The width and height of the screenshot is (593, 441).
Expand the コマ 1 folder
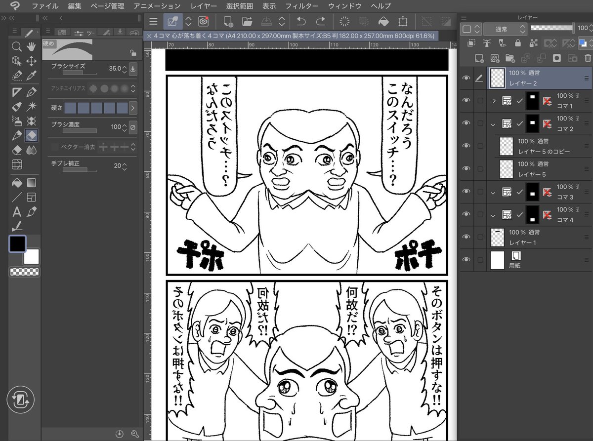pyautogui.click(x=494, y=101)
